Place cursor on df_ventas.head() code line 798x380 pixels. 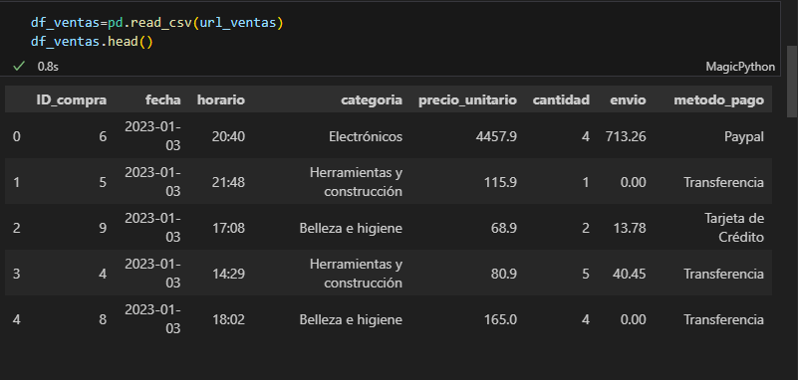pos(92,42)
